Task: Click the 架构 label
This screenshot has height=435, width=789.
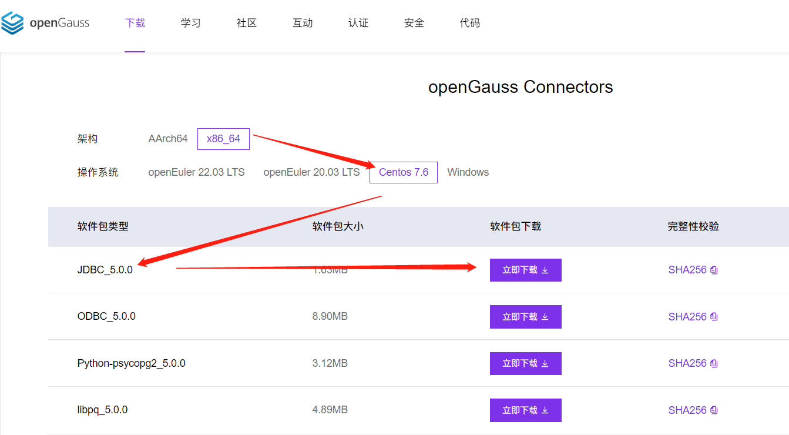Action: coord(88,139)
